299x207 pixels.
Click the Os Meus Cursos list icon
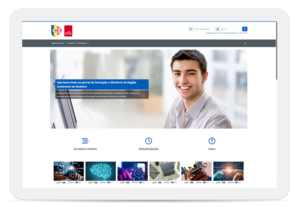tap(85, 141)
